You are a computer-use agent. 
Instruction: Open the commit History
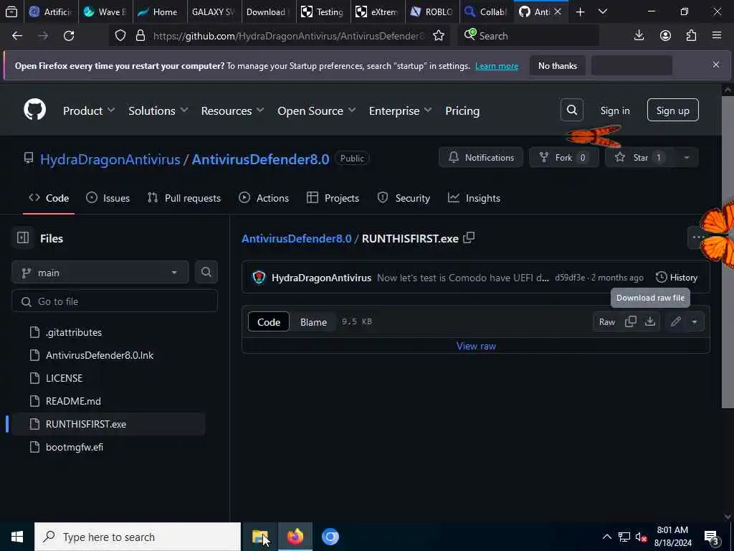click(x=677, y=278)
